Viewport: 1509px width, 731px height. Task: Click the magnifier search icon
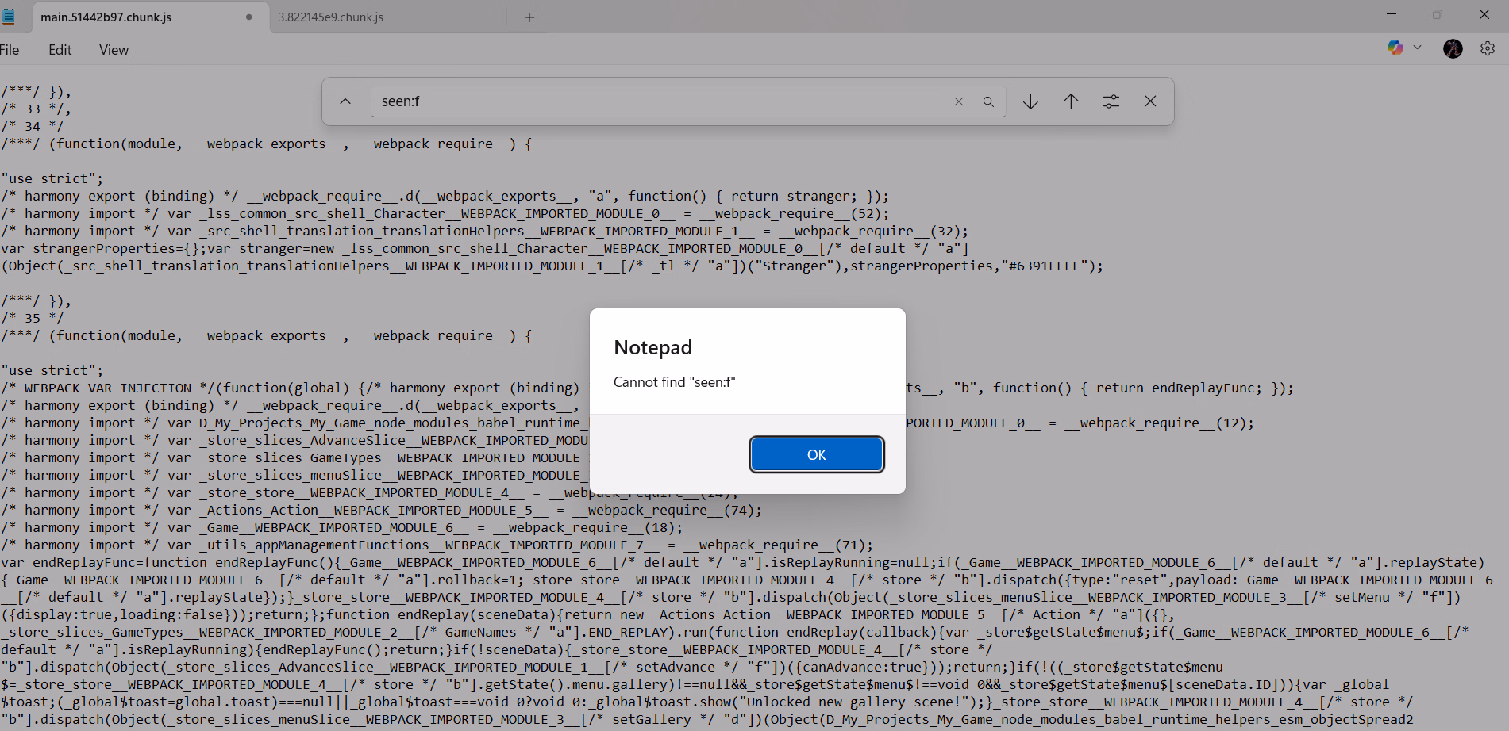click(x=988, y=101)
